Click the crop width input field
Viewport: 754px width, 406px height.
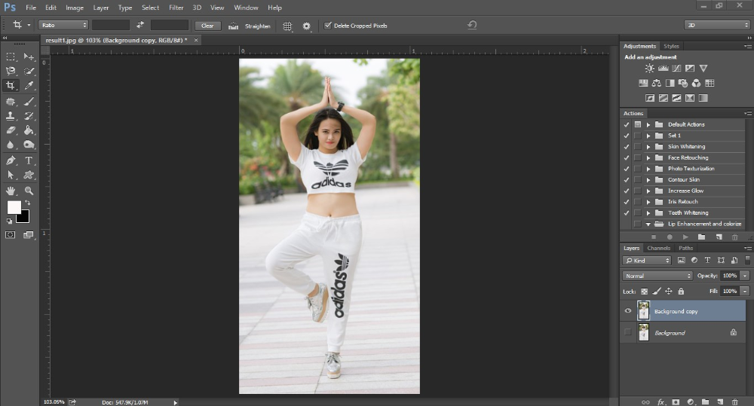[111, 25]
